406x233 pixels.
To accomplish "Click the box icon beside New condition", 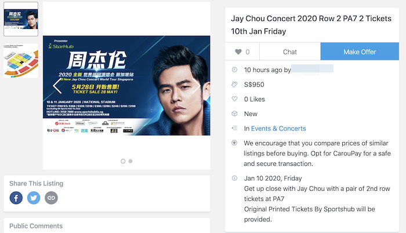I will (x=234, y=114).
